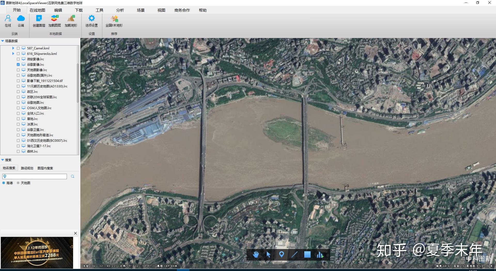Collapse the 搜索 panel
Viewport: 496px width, 271px height.
[x=3, y=160]
